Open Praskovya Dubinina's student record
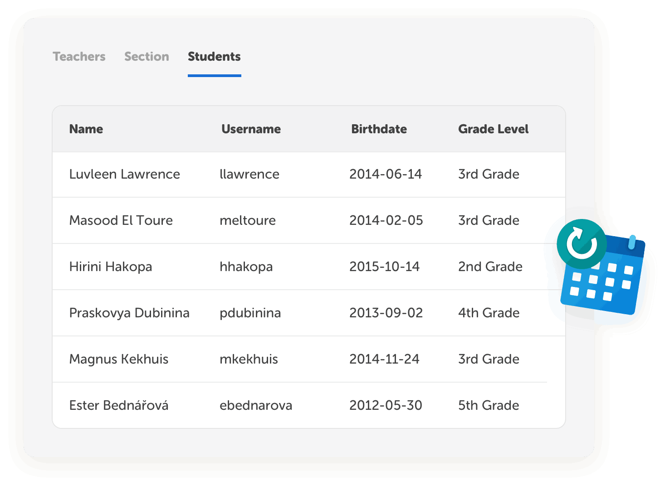665x486 pixels. tap(129, 313)
